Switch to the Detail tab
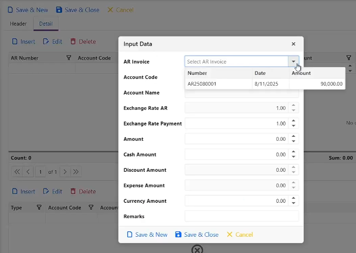The width and height of the screenshot is (356, 253). pos(46,24)
